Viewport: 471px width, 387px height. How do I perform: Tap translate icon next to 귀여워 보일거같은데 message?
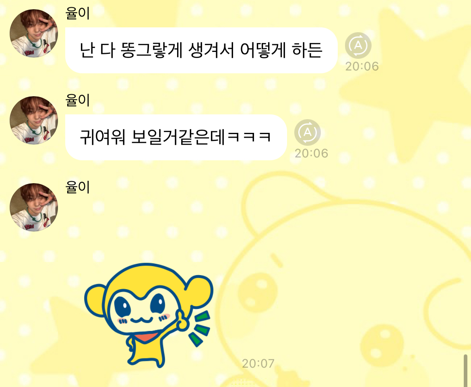[307, 132]
